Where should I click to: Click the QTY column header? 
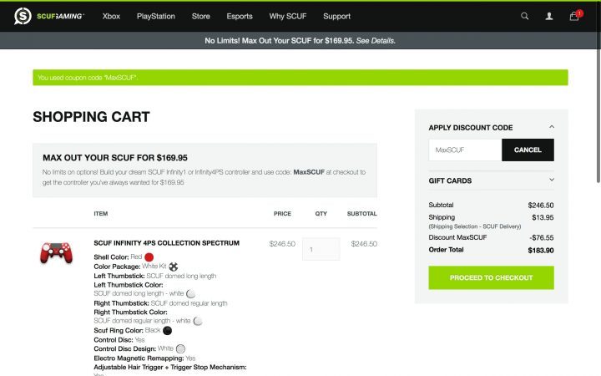(x=321, y=214)
